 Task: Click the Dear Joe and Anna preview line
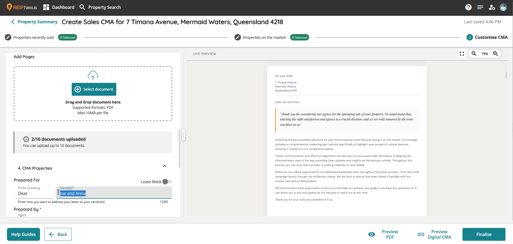pos(287,102)
